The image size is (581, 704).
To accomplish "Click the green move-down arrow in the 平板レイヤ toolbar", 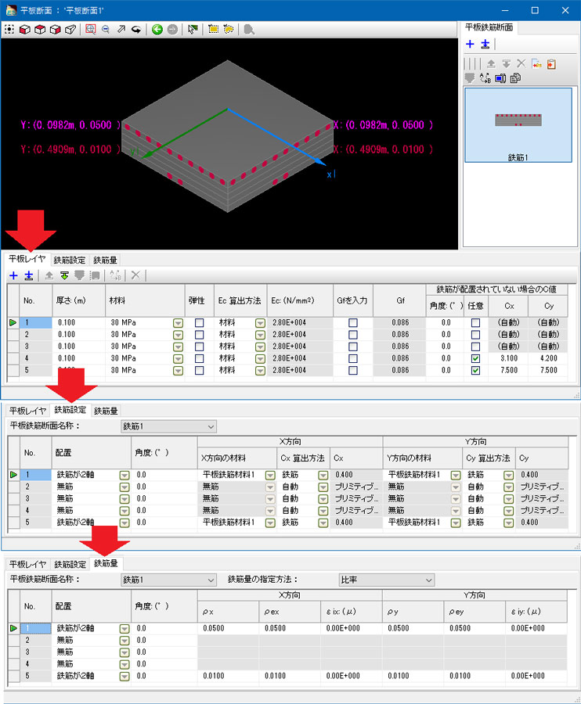I will tap(64, 275).
